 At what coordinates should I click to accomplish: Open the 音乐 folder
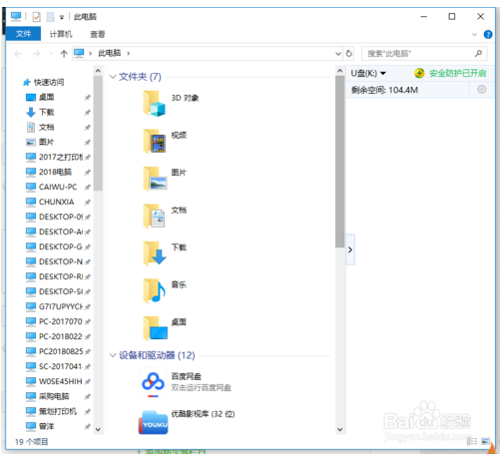click(165, 290)
